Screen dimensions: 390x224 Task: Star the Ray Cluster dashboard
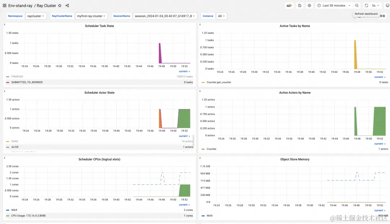pos(60,5)
